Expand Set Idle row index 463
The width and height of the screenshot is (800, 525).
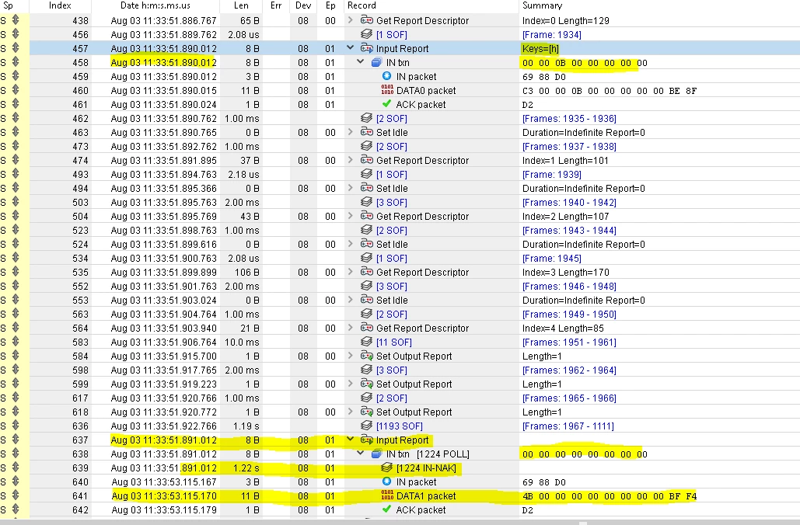tap(351, 132)
